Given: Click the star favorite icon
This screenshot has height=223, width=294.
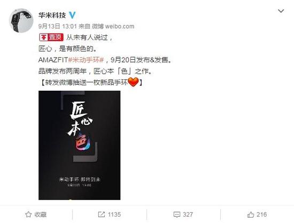Looking at the screenshot, I should click(x=28, y=214).
